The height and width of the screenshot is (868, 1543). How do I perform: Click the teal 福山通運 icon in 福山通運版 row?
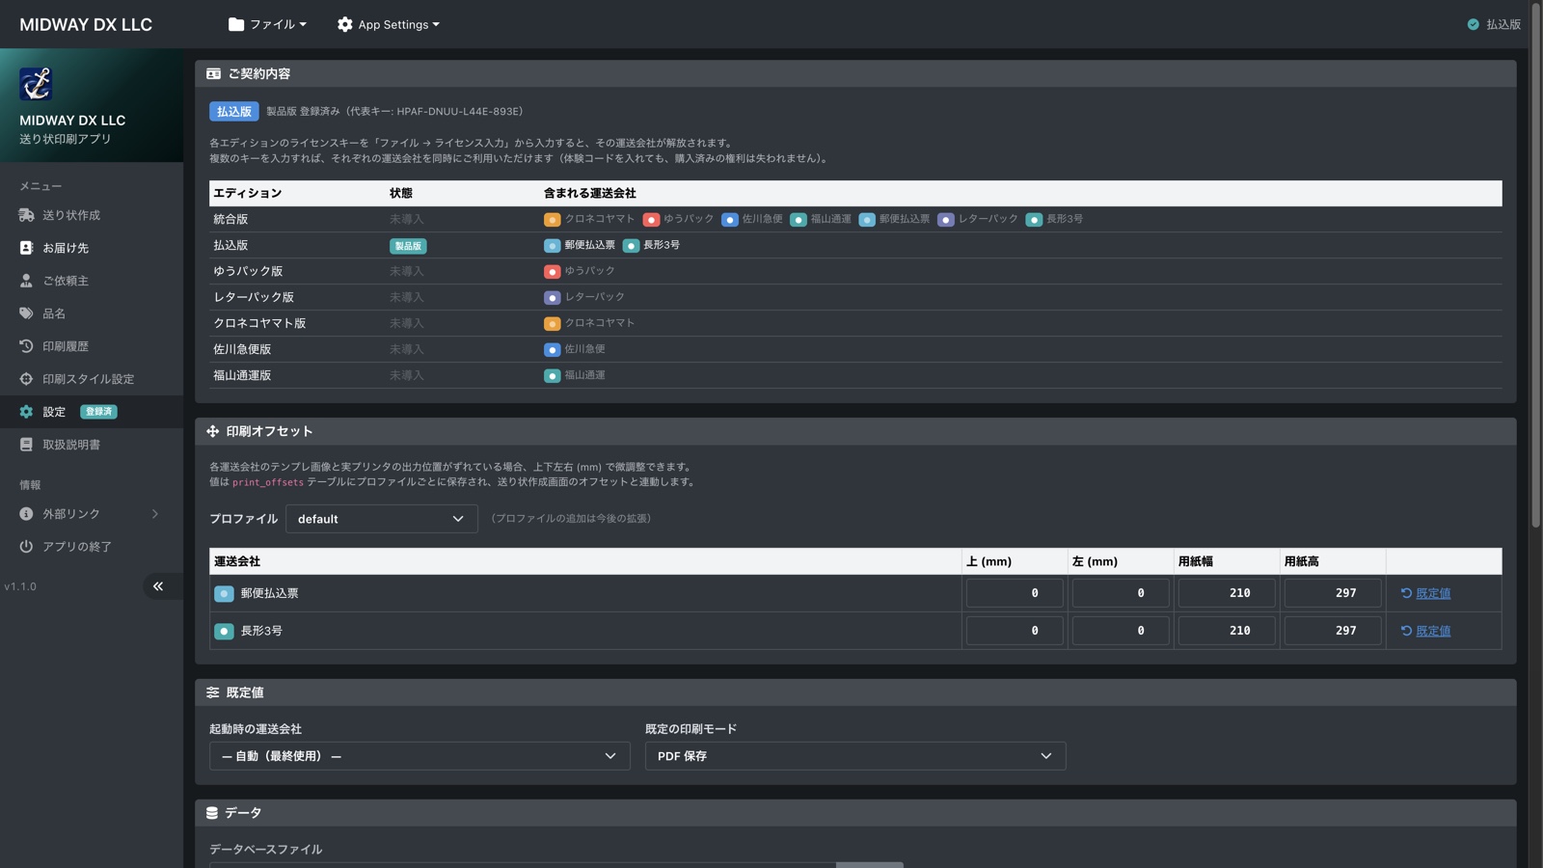[x=552, y=376]
